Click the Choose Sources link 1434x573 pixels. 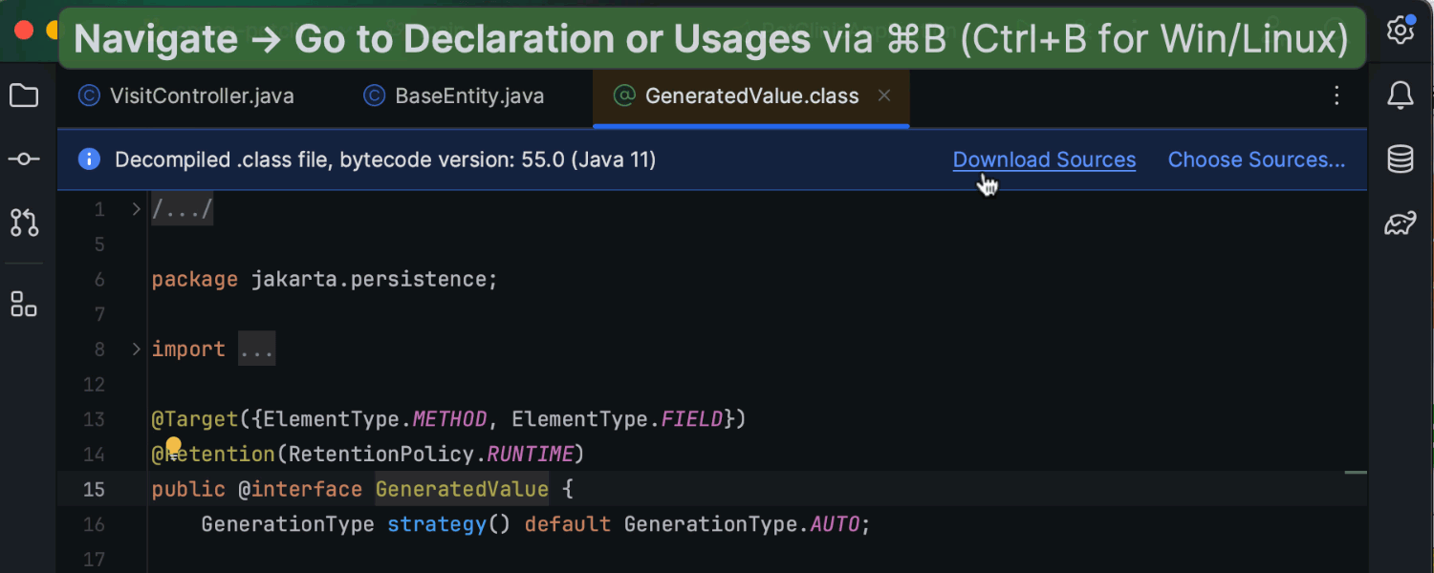[1256, 159]
